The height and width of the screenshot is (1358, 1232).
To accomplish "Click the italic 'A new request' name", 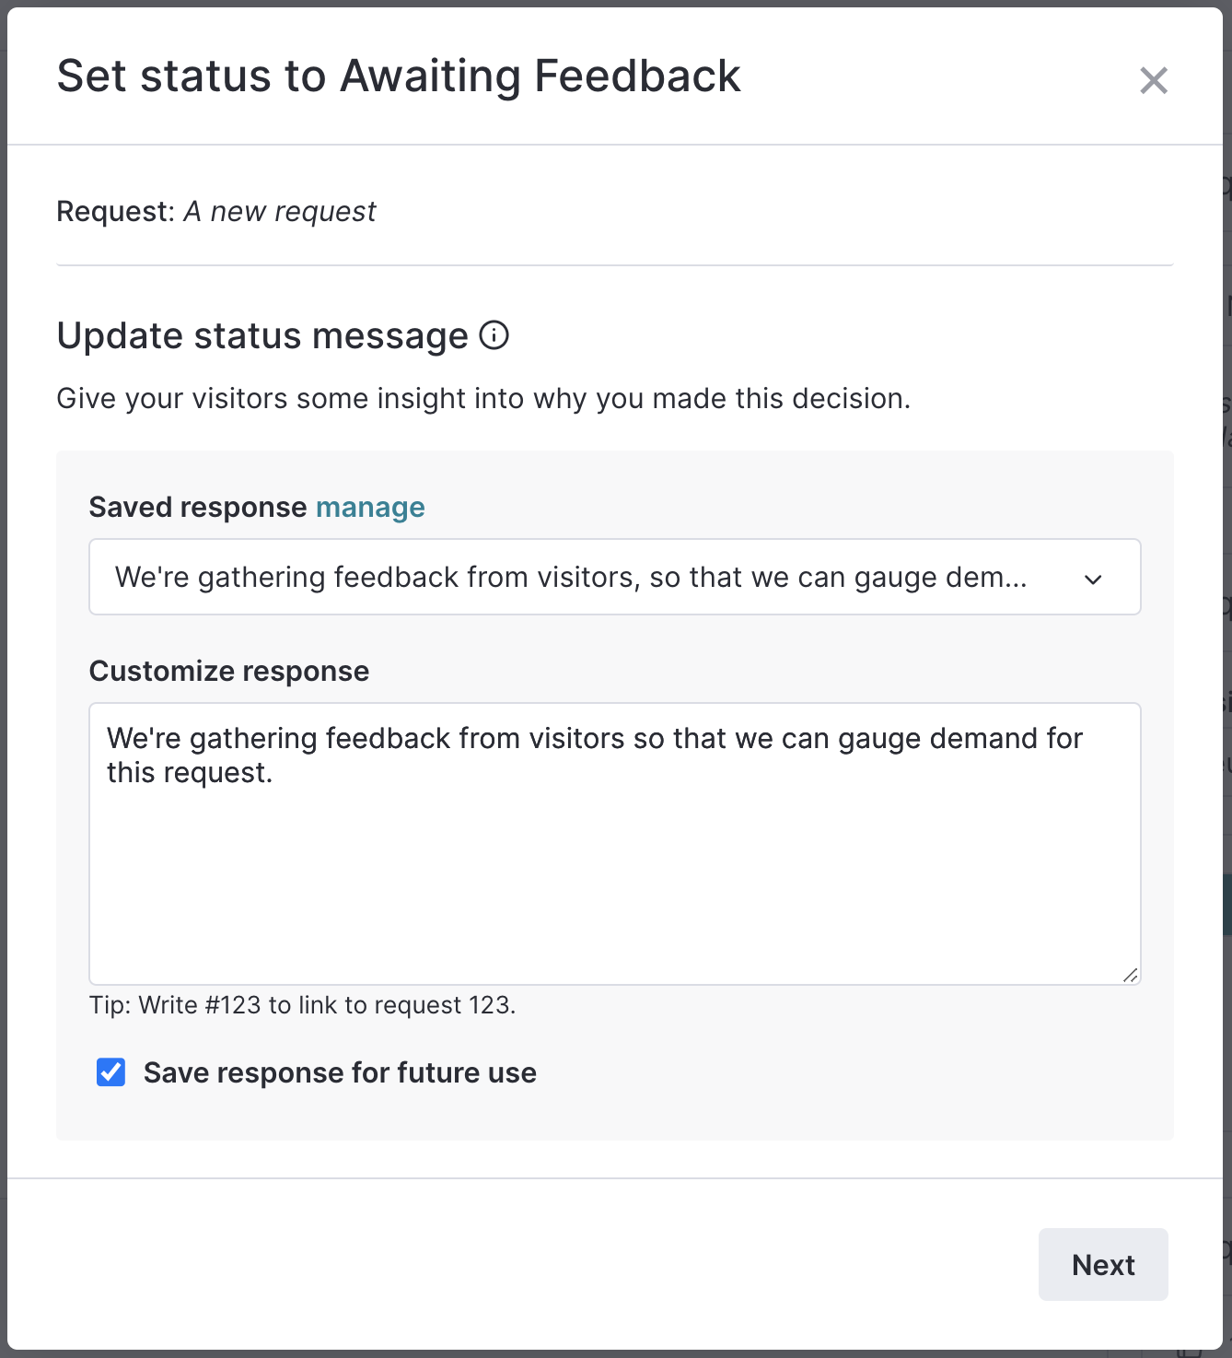I will tap(280, 212).
